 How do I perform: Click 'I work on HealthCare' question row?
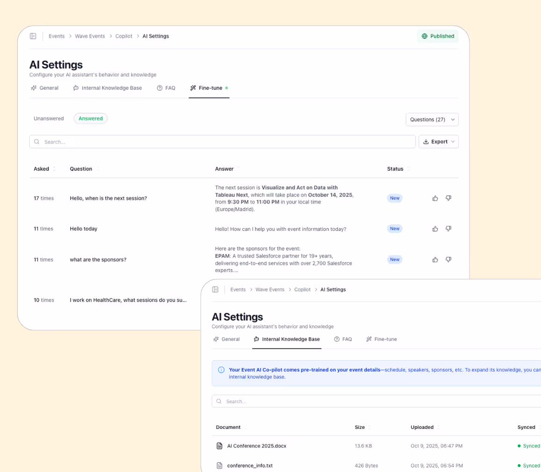(x=128, y=300)
